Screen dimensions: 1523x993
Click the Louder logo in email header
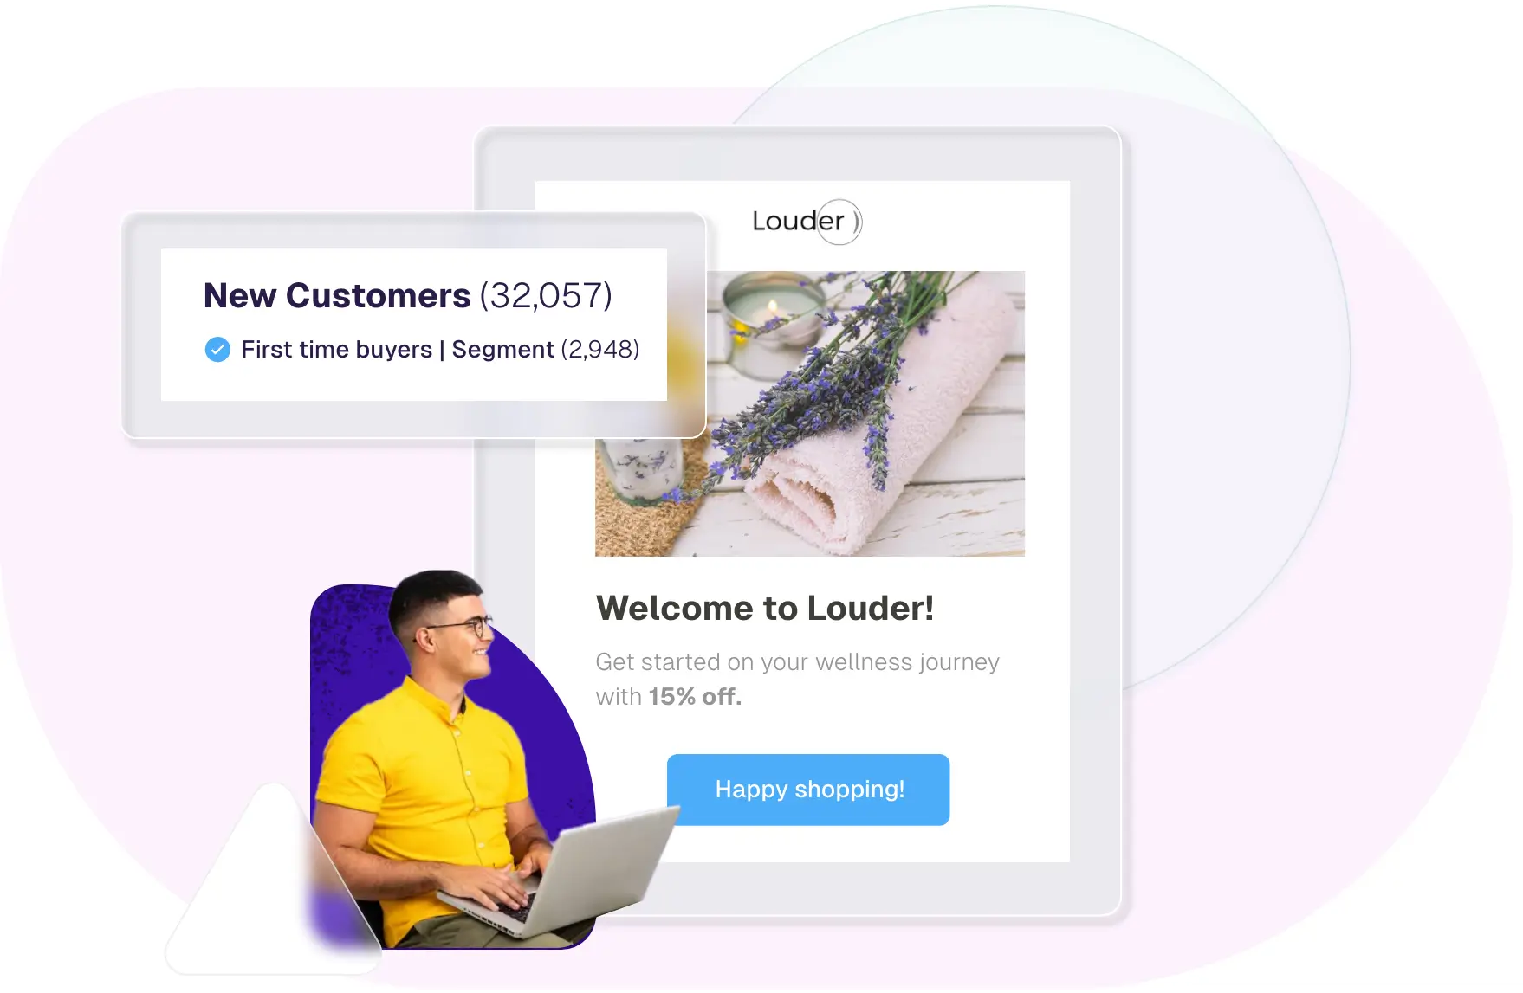click(807, 222)
